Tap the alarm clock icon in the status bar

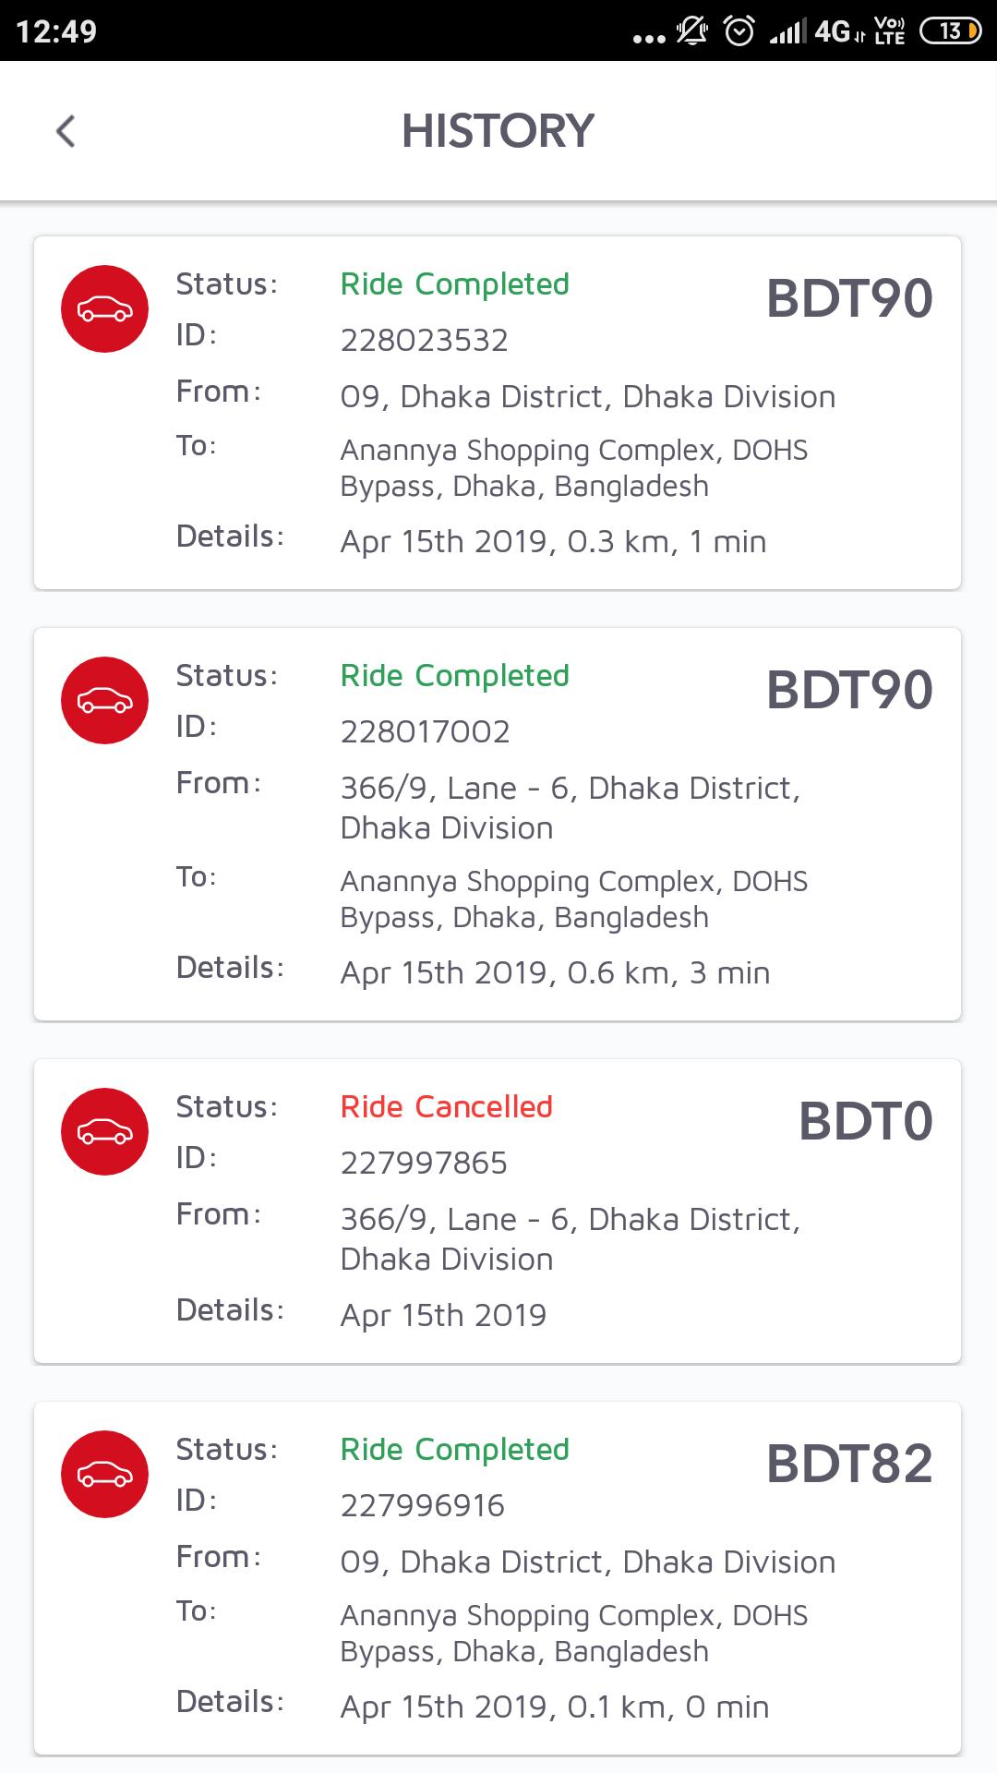pyautogui.click(x=739, y=31)
